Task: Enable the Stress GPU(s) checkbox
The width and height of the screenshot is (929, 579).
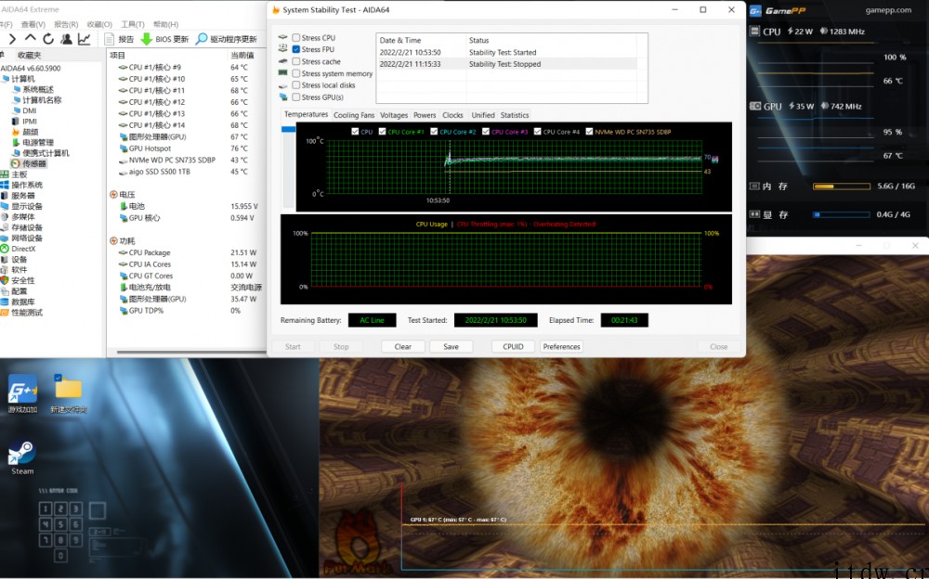Action: [296, 97]
